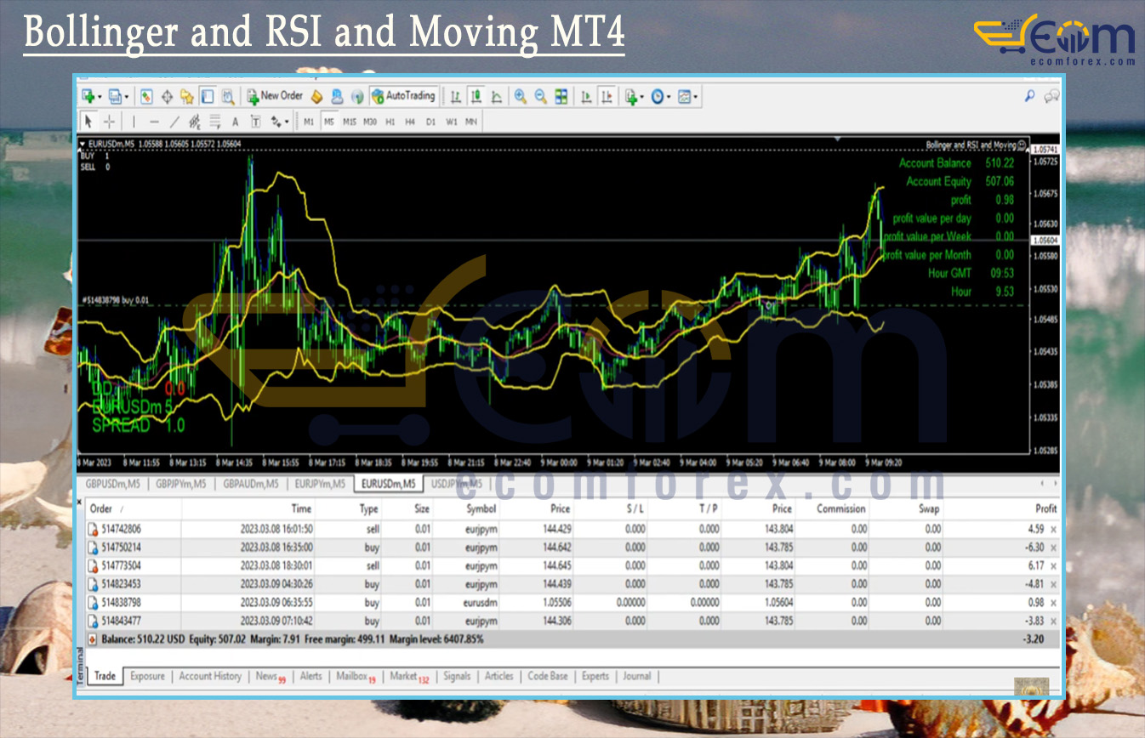Click the New Order button

click(x=275, y=96)
